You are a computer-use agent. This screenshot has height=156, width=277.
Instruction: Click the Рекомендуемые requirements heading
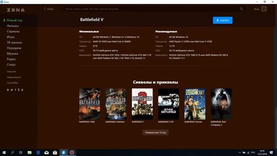[166, 32]
